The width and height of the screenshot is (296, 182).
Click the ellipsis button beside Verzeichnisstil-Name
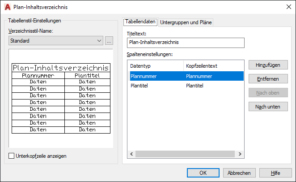109,41
